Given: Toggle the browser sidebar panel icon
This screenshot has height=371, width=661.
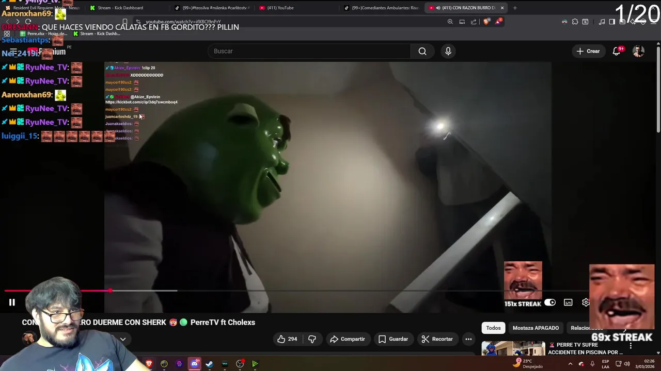Looking at the screenshot, I should 612,22.
